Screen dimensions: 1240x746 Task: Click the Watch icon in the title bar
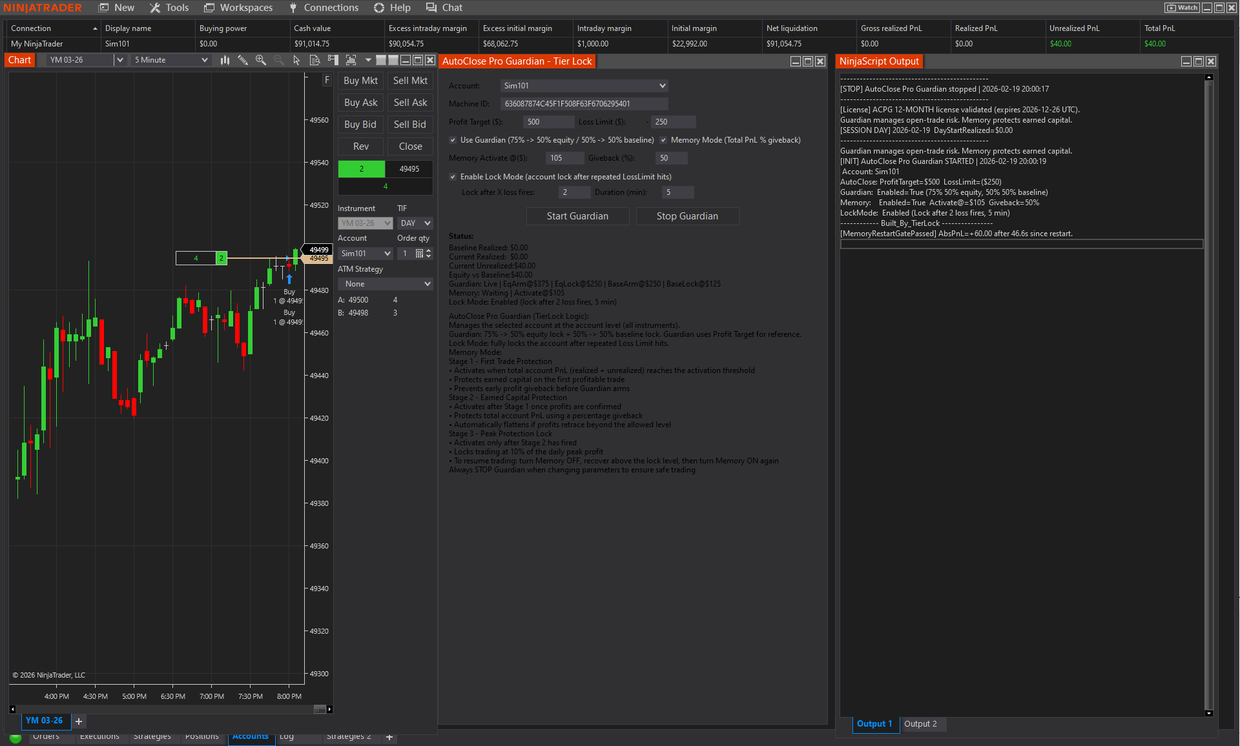tap(1181, 7)
